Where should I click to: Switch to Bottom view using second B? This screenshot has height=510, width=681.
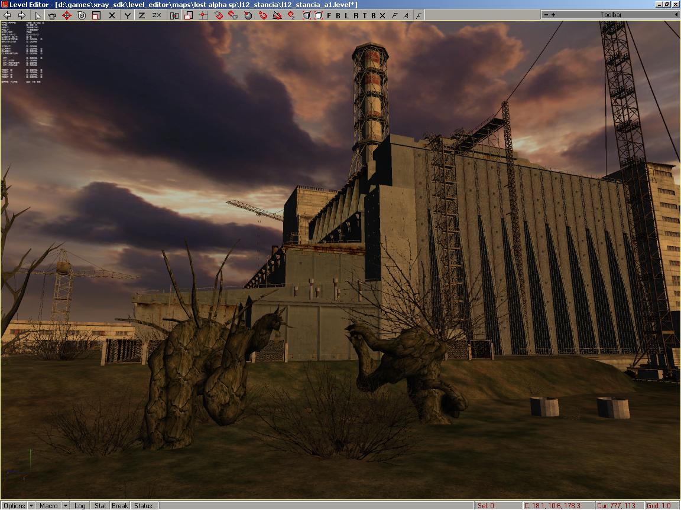(373, 15)
